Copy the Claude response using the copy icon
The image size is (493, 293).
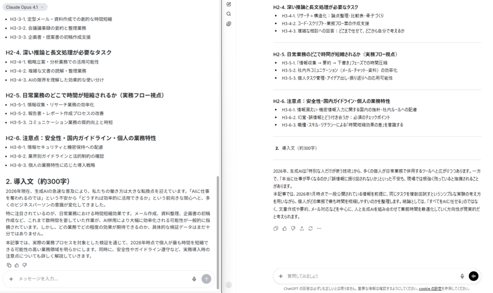9,265
